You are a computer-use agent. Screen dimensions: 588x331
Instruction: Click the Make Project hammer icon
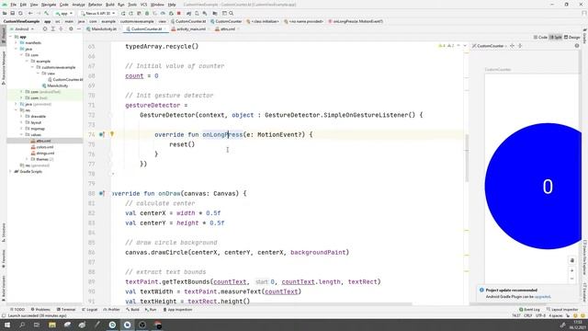pyautogui.click(x=47, y=13)
